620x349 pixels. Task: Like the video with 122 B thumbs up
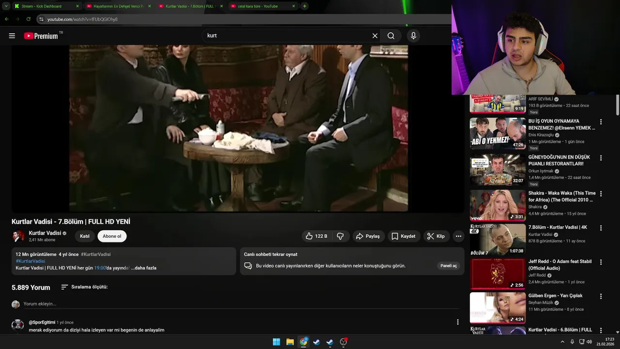(x=316, y=236)
